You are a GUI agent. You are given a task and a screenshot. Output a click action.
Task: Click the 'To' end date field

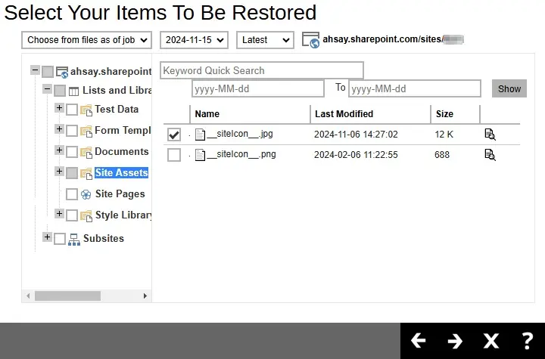point(415,88)
